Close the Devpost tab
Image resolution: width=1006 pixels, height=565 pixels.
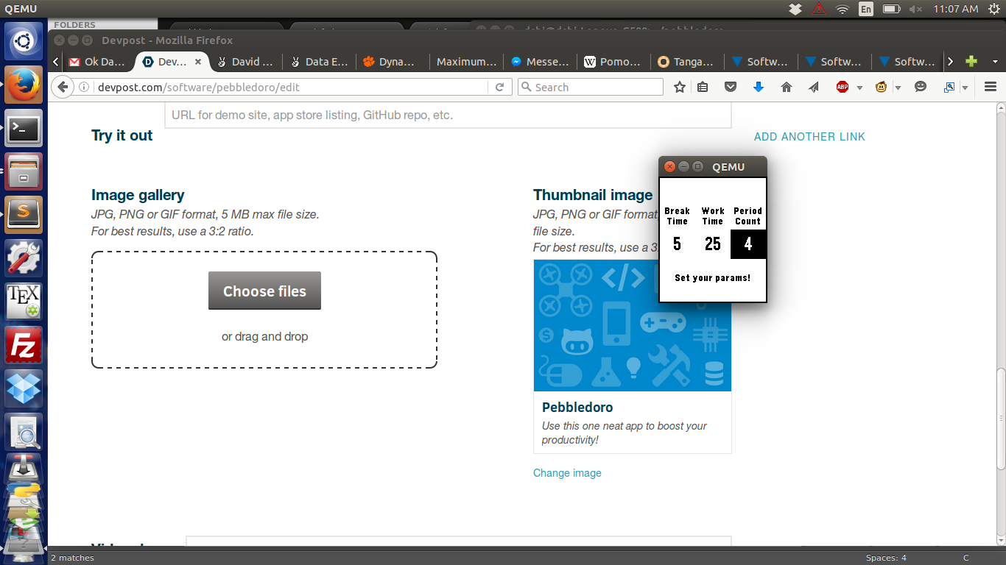tap(197, 62)
